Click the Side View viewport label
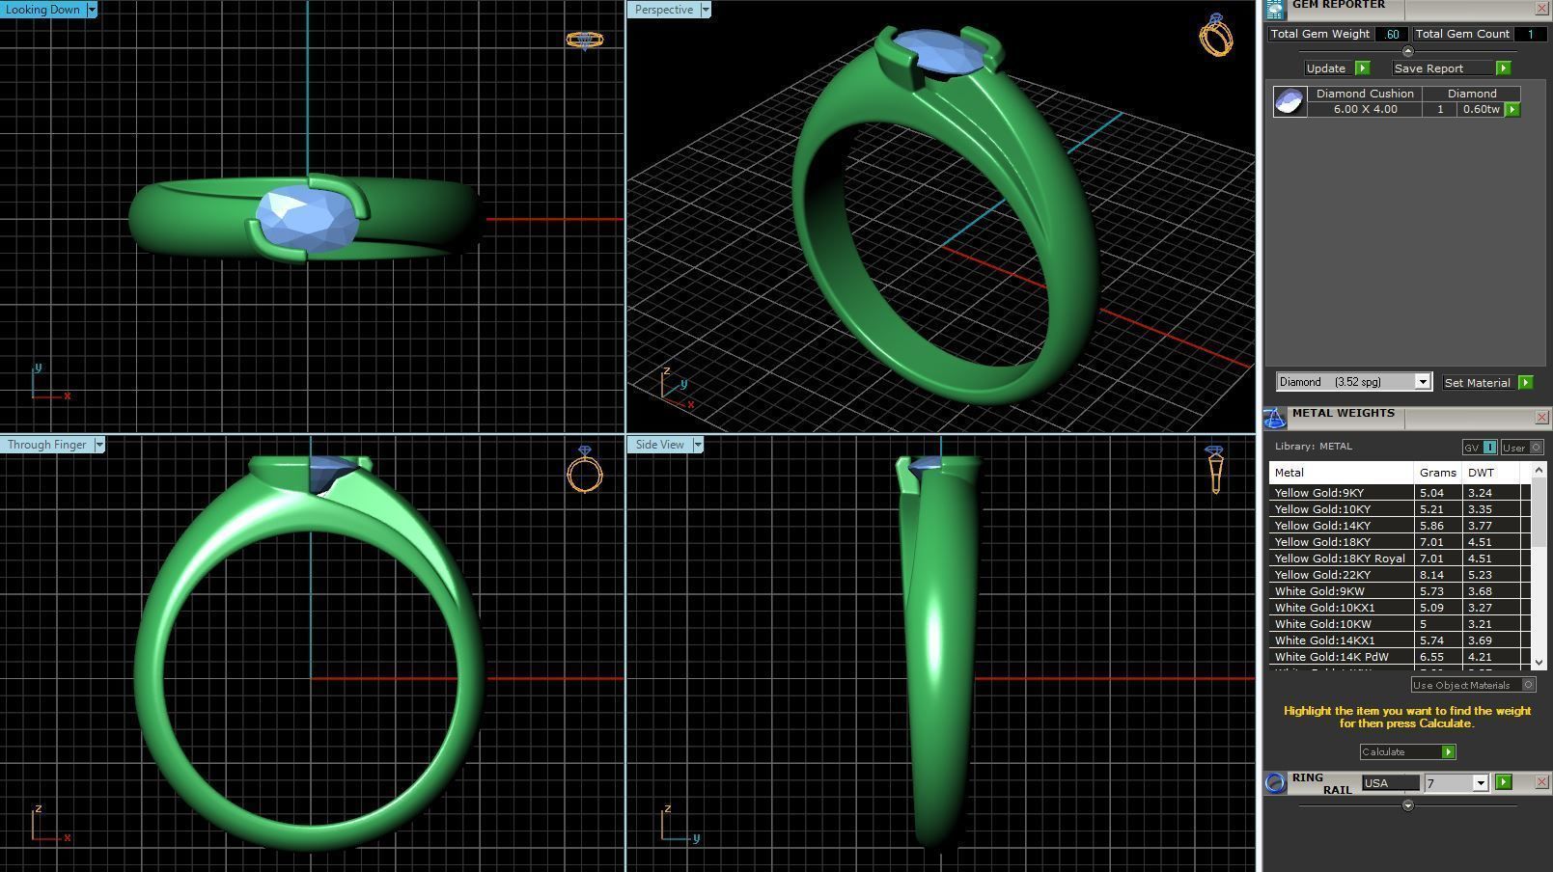Screen dimensions: 1553x872 660,445
